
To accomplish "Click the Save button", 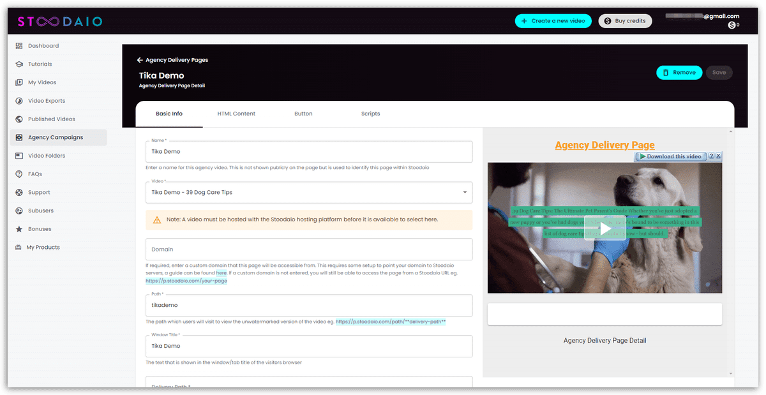I will pyautogui.click(x=719, y=73).
